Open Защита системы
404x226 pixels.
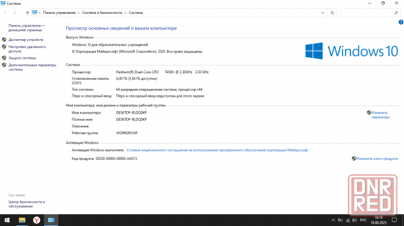(x=22, y=58)
